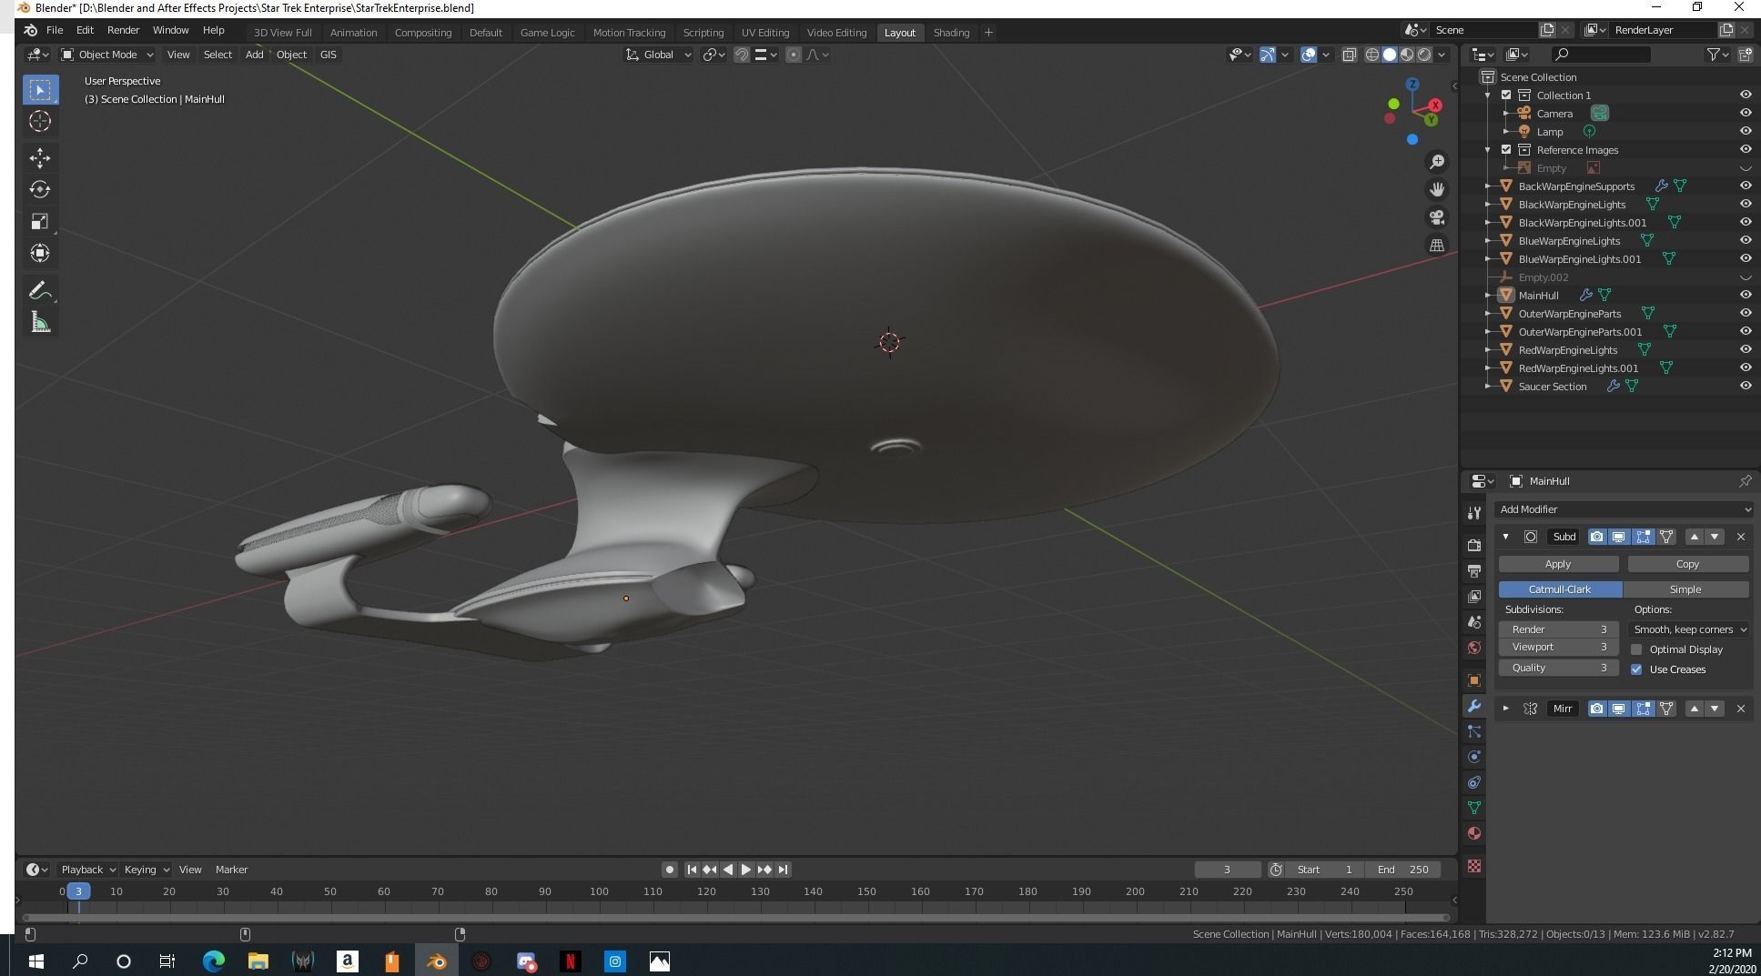Disable the Use Creases checkbox
1761x976 pixels.
1636,669
